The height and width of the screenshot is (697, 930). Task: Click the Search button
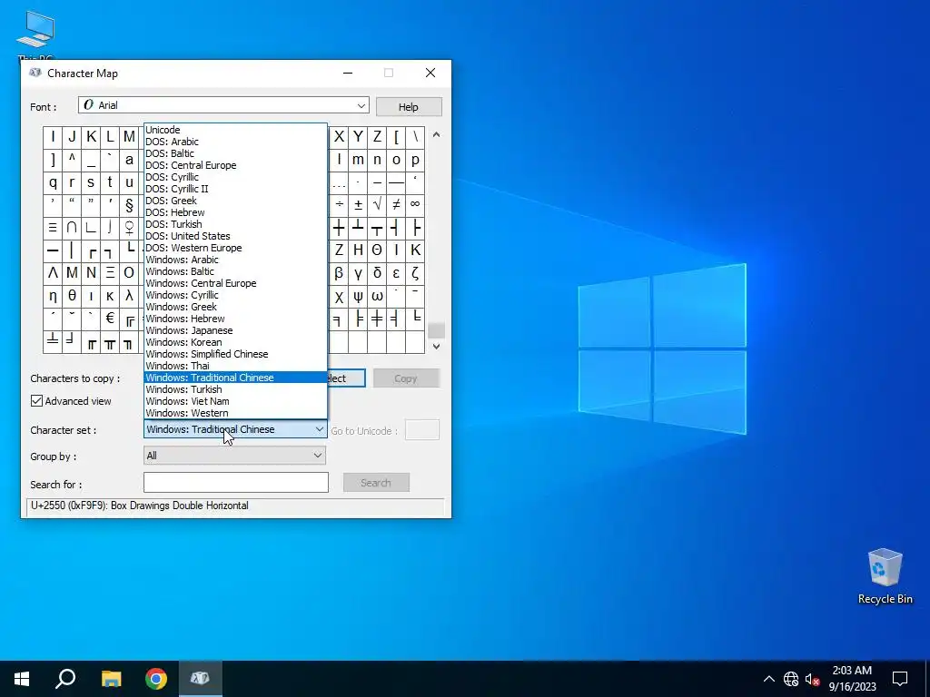click(x=376, y=483)
